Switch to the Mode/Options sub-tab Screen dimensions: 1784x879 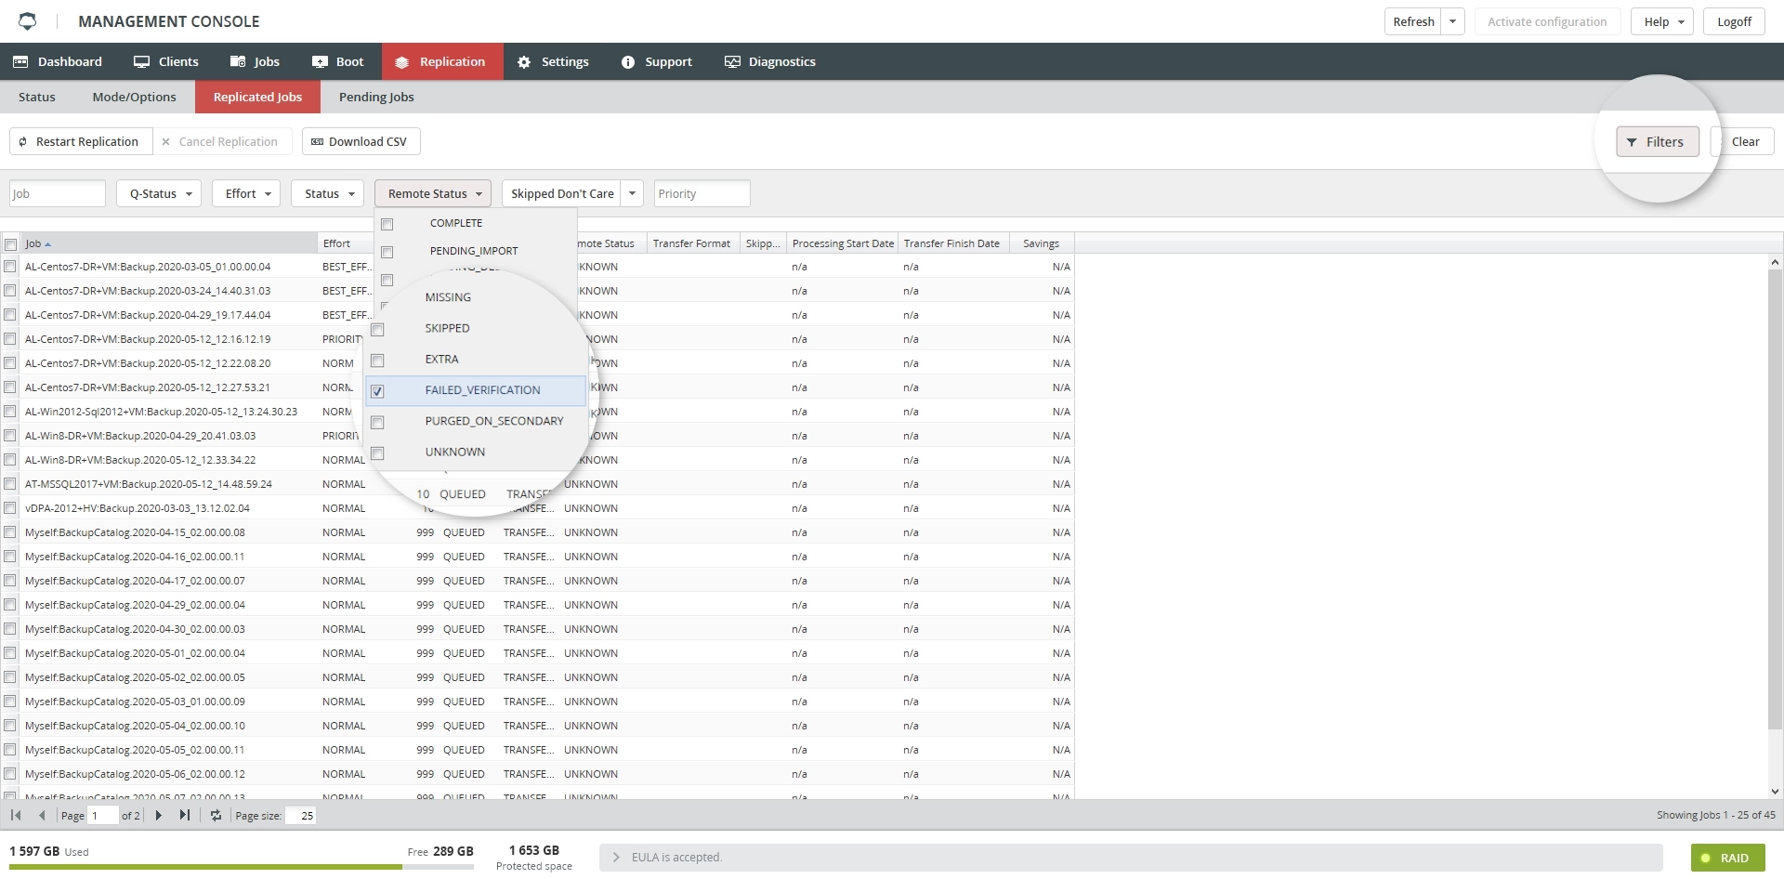tap(135, 97)
